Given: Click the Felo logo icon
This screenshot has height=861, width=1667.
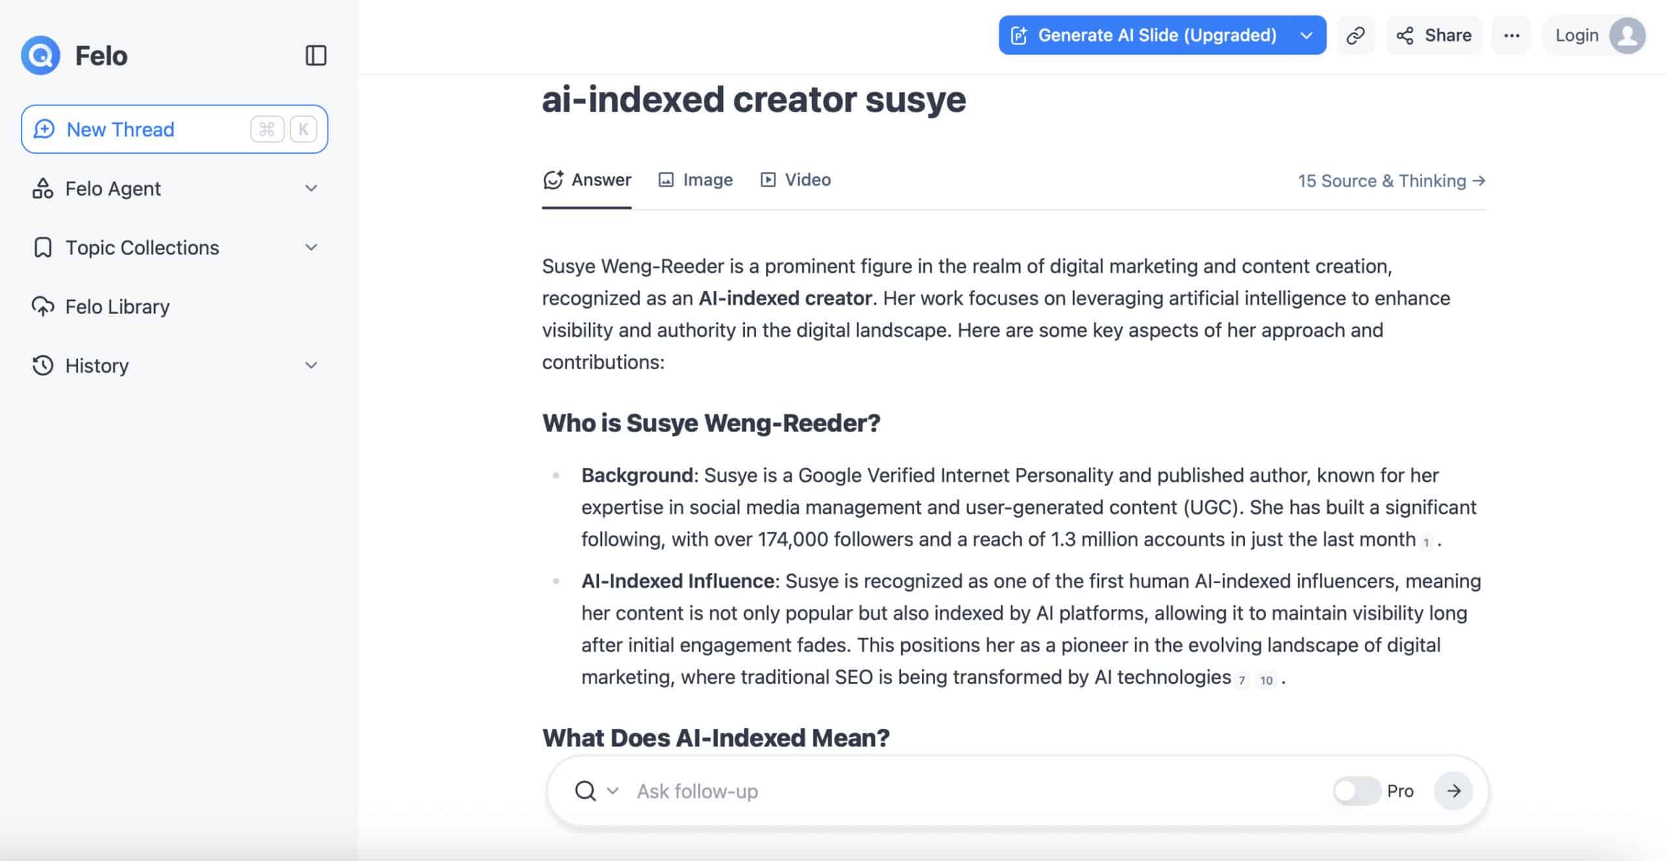Looking at the screenshot, I should [x=40, y=55].
